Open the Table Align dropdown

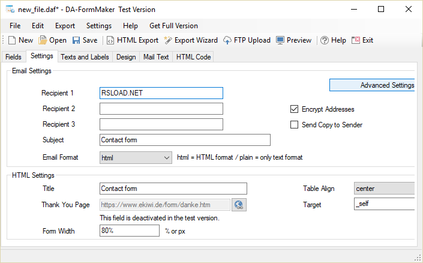[385, 189]
